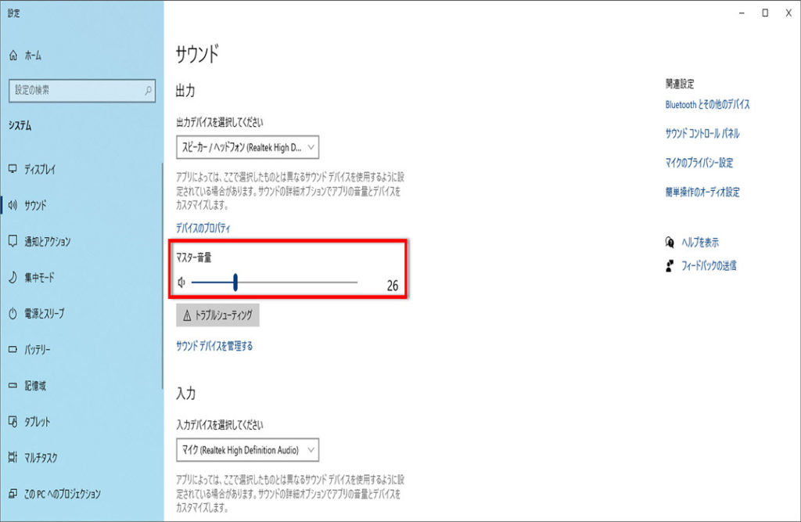Click the 集中モード moon icon
Image resolution: width=801 pixels, height=522 pixels.
pyautogui.click(x=13, y=277)
